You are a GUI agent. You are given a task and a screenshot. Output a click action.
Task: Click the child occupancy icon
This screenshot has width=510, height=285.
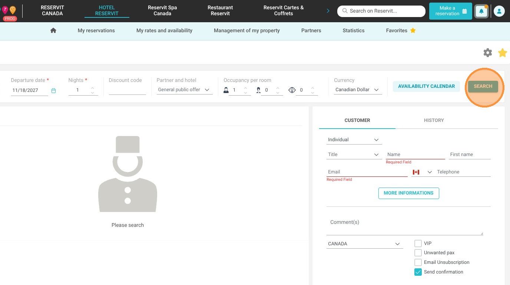pyautogui.click(x=258, y=90)
